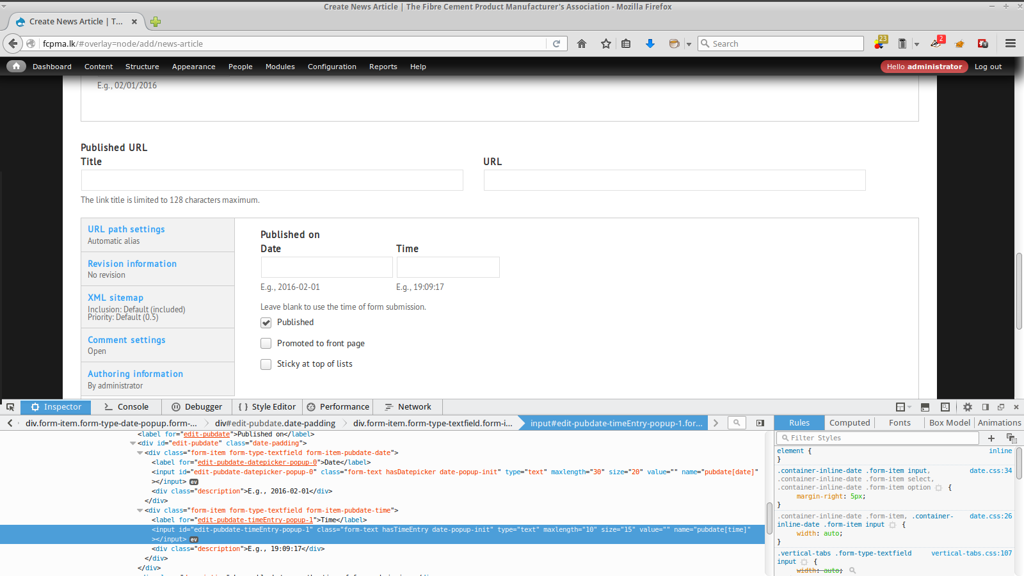The height and width of the screenshot is (576, 1024).
Task: Click the Published URL Title field
Action: click(x=272, y=180)
